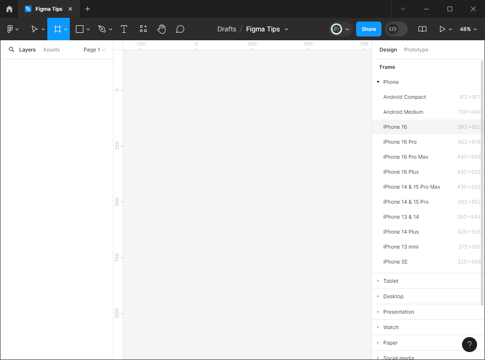Click the Share button

(x=368, y=29)
